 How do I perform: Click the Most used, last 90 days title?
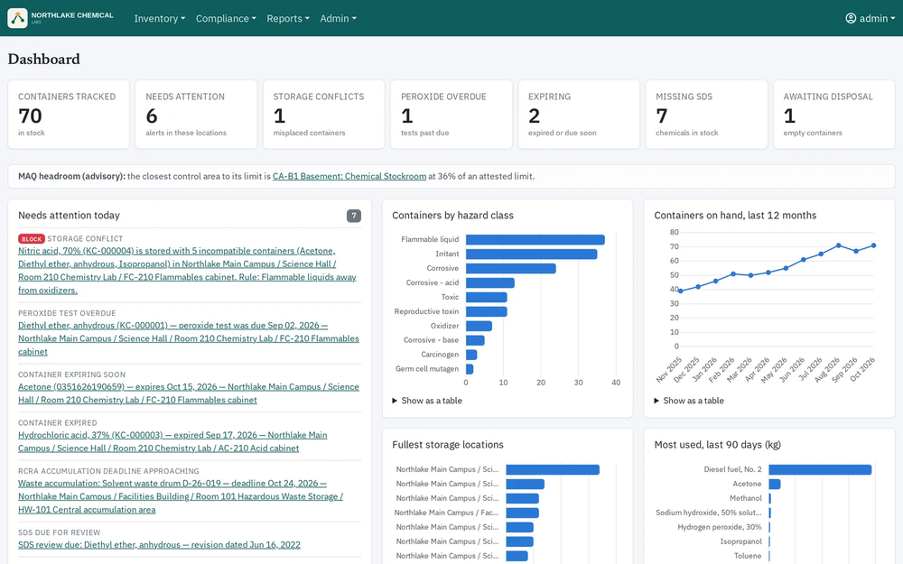(718, 444)
